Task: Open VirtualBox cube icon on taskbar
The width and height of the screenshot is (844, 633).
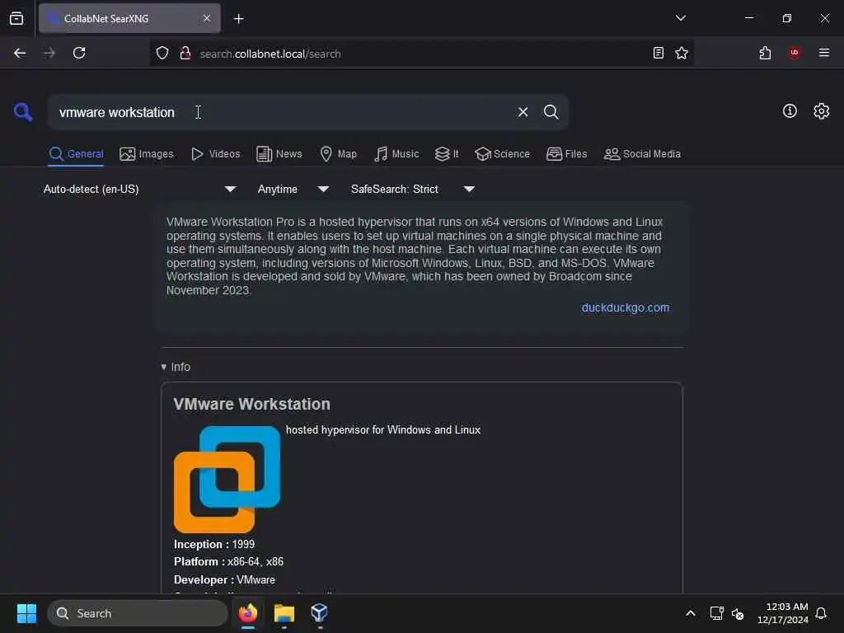Action: [319, 613]
